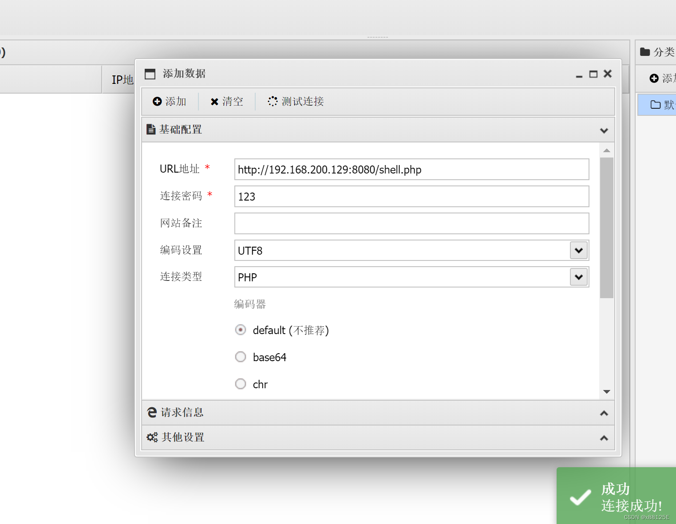The image size is (676, 524).
Task: Click the gears icon beside 其他设置
Action: coord(152,437)
